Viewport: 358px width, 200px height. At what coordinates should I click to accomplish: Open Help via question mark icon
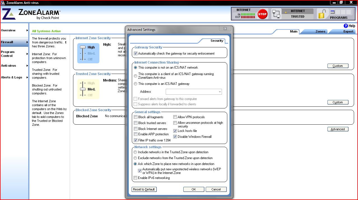coord(346,26)
